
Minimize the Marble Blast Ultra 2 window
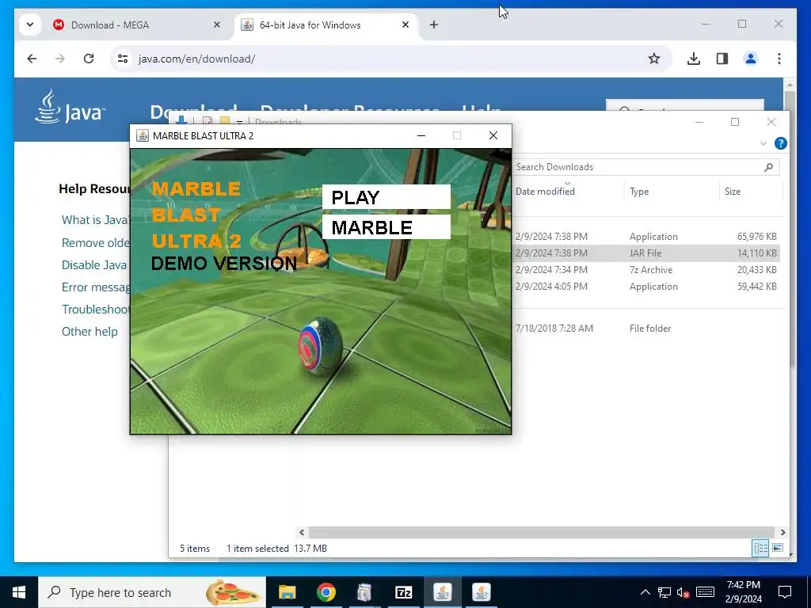click(421, 135)
